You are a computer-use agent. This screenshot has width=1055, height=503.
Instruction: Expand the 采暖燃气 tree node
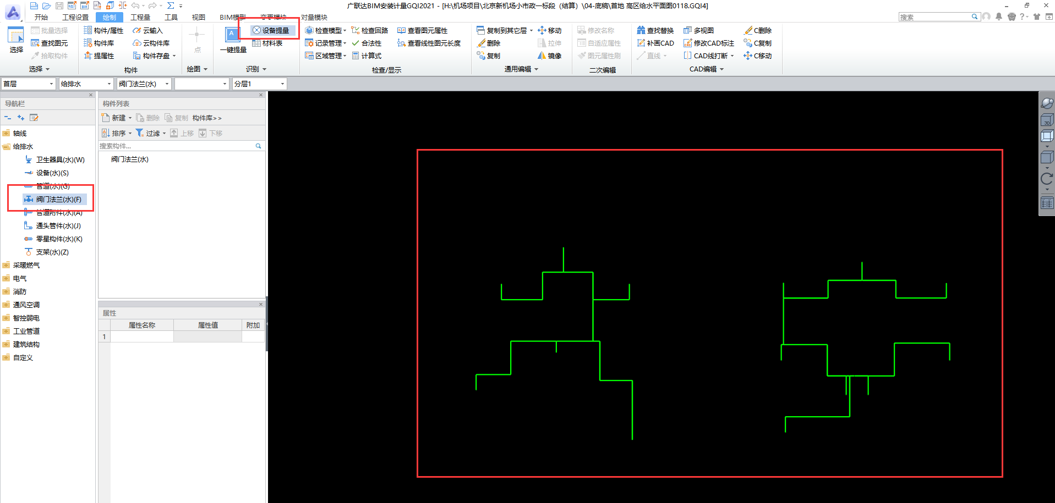tap(6, 265)
